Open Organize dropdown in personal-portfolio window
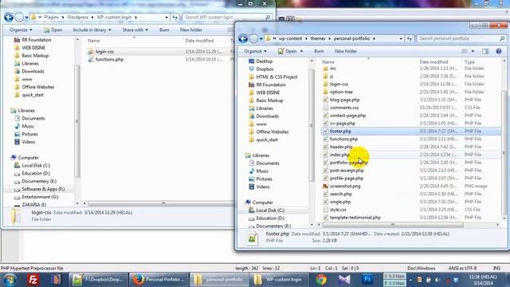The image size is (510, 287). click(x=255, y=51)
